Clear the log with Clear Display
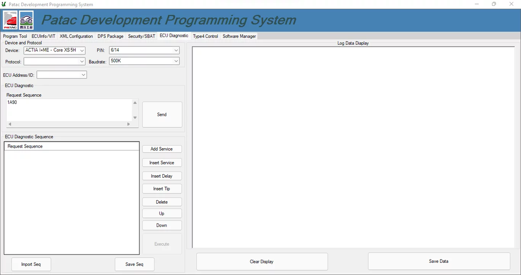Viewport: 521px width, 275px height. click(262, 262)
